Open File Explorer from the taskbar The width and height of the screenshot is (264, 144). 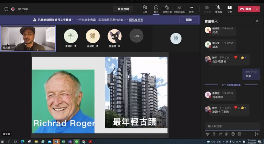coord(36,142)
